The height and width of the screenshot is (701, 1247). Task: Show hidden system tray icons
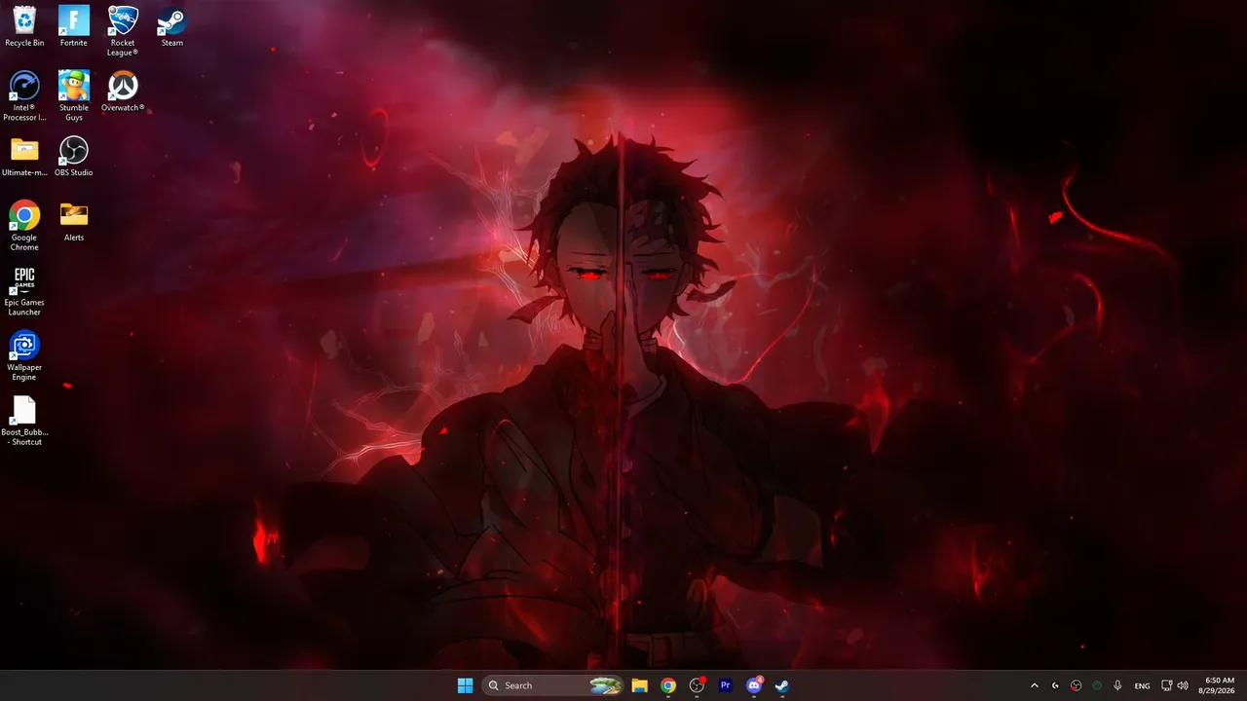(x=1035, y=685)
